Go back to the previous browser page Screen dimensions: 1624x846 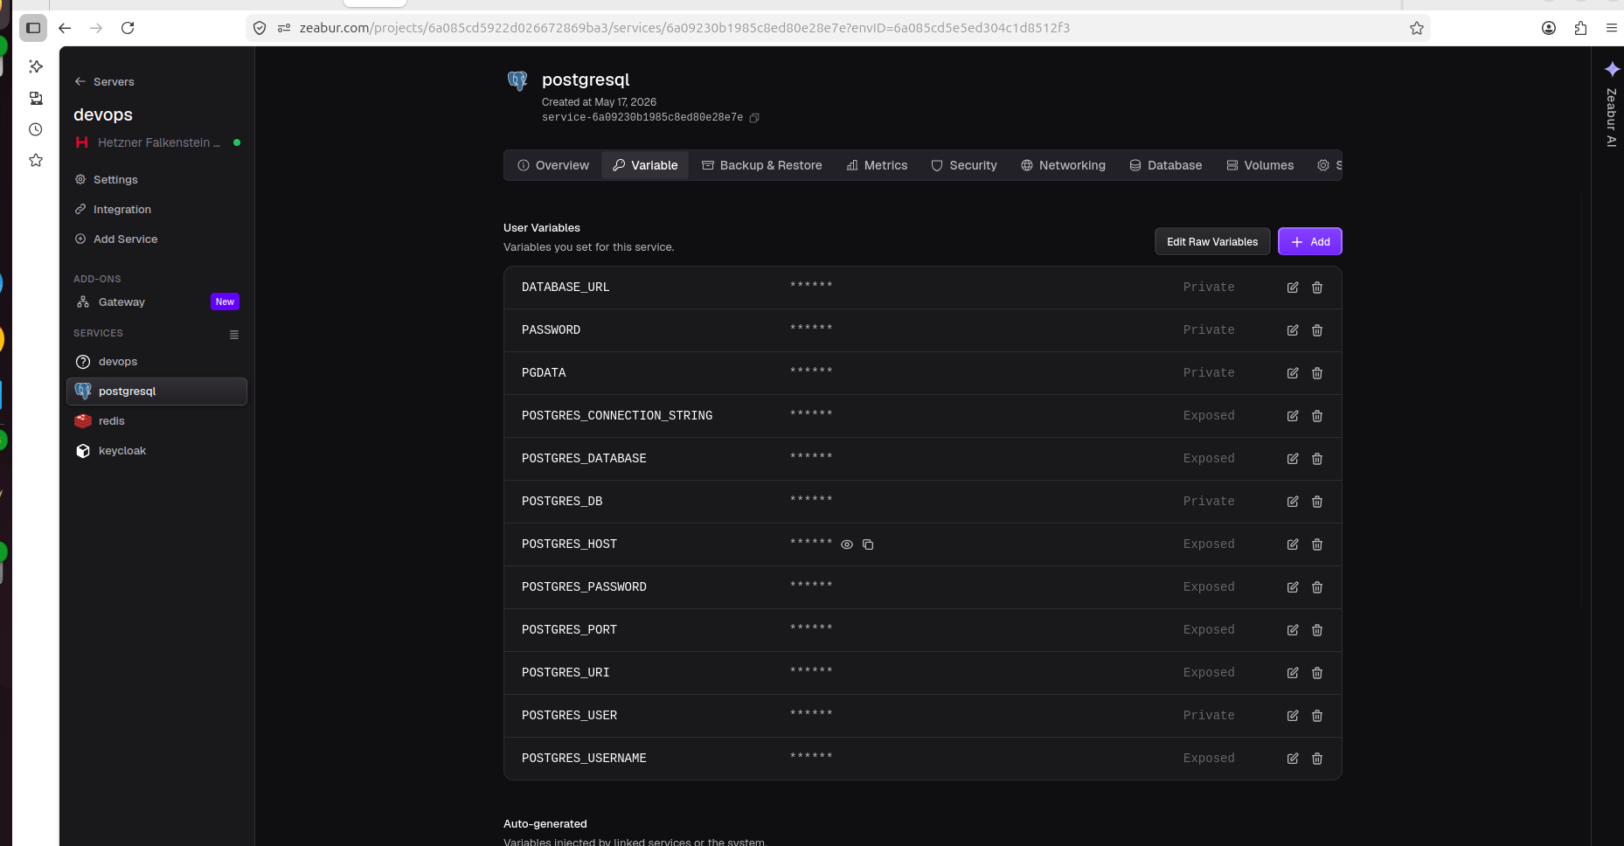[65, 28]
